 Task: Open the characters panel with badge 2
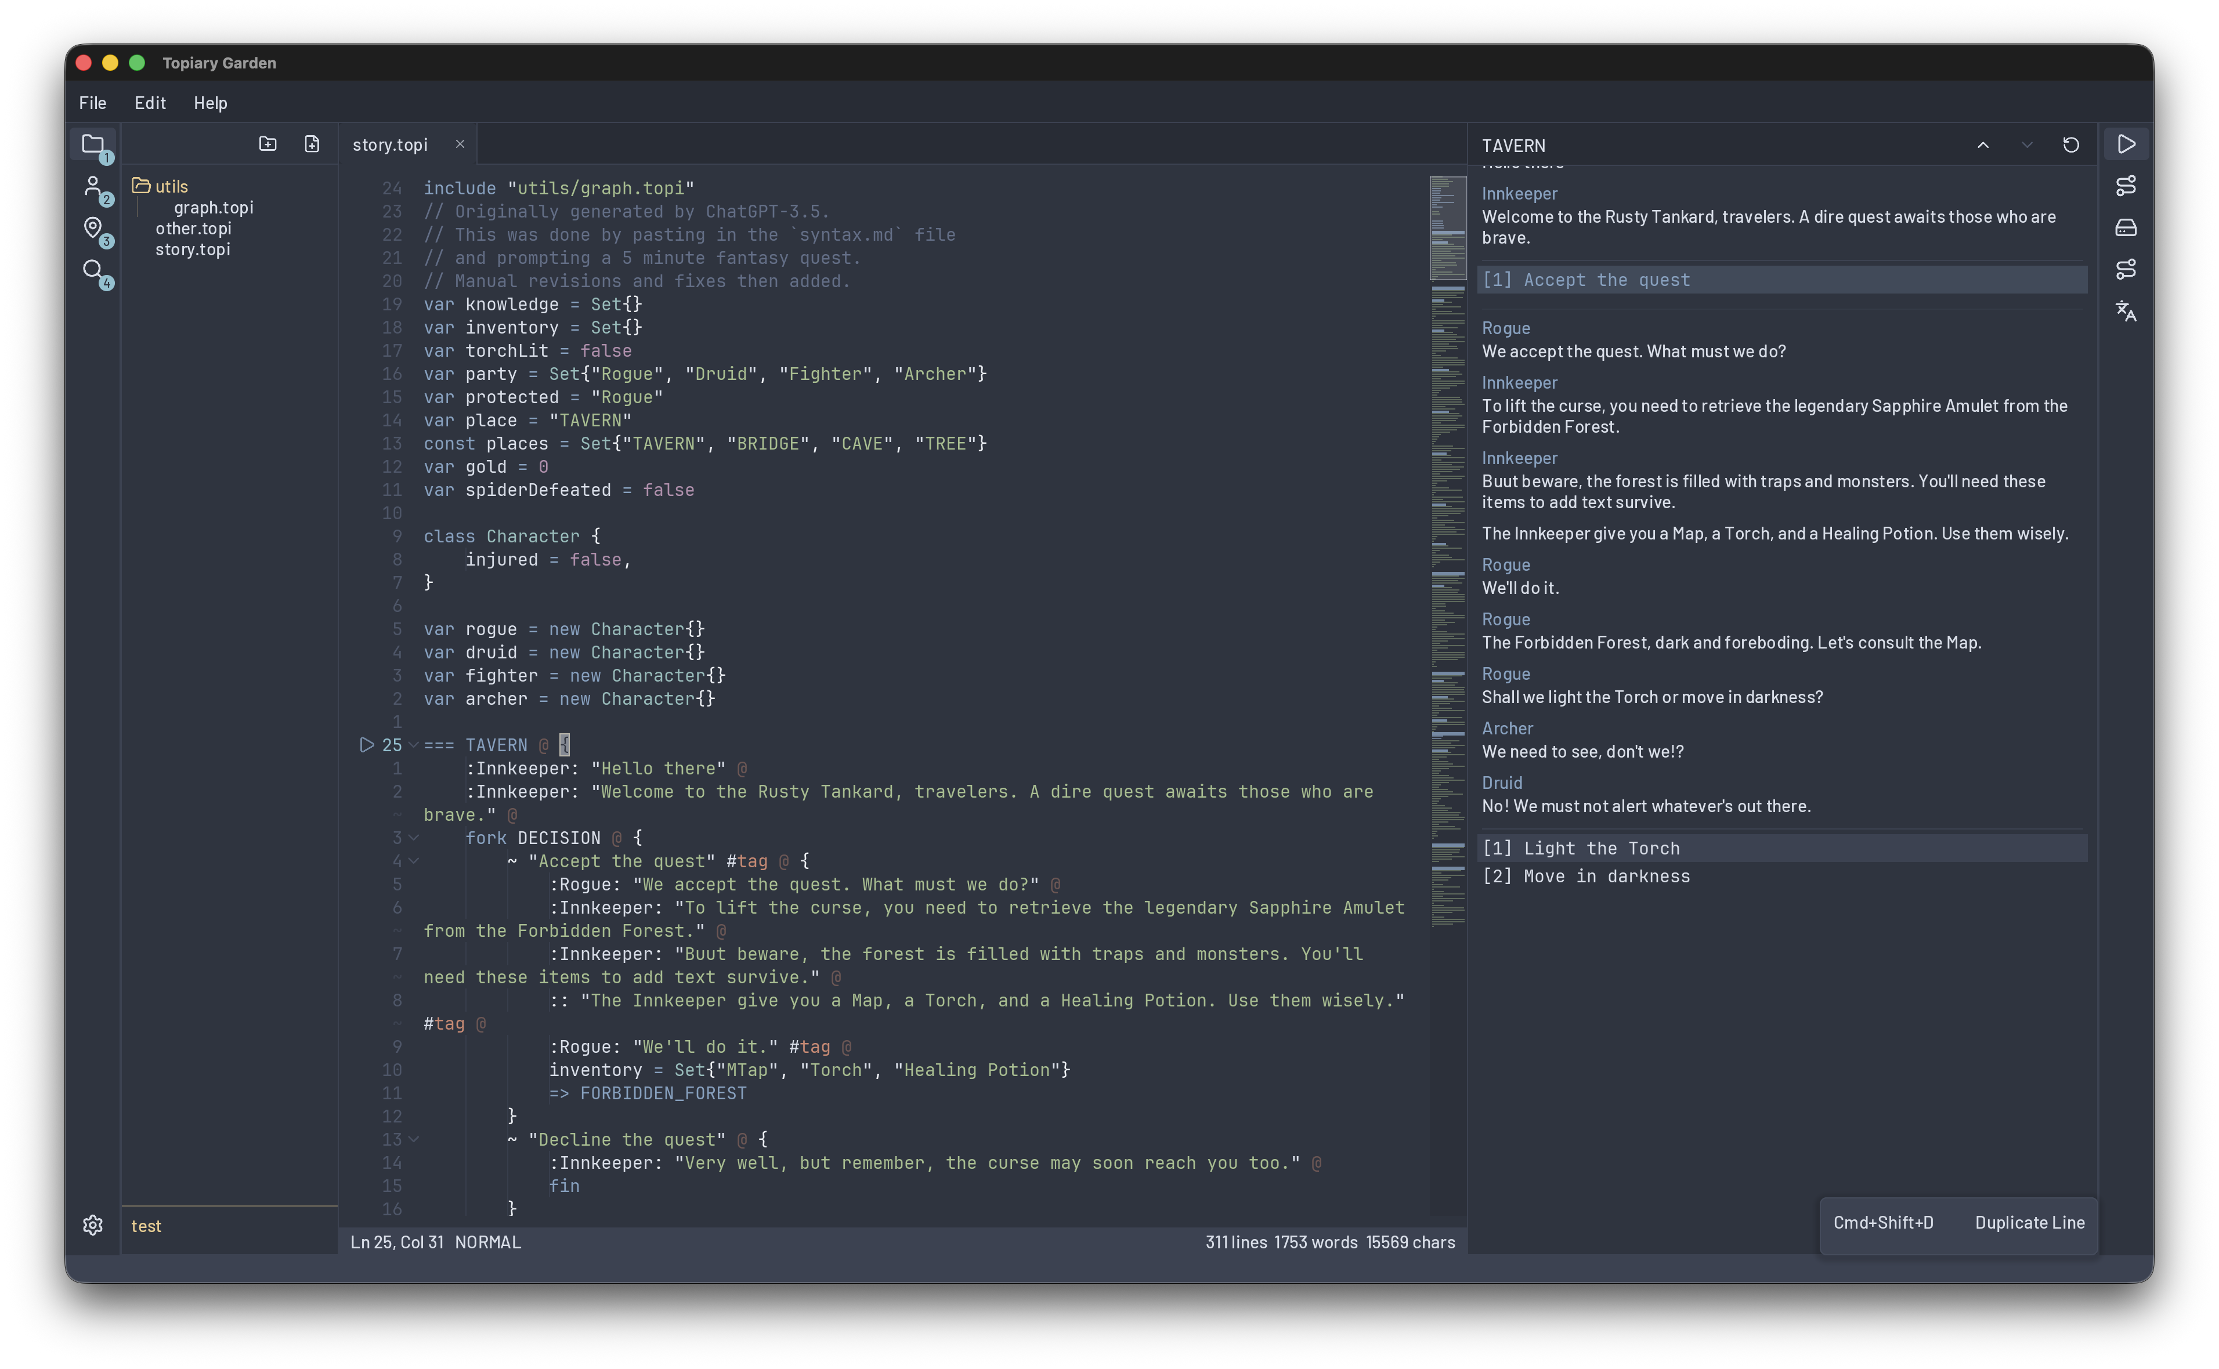[93, 187]
